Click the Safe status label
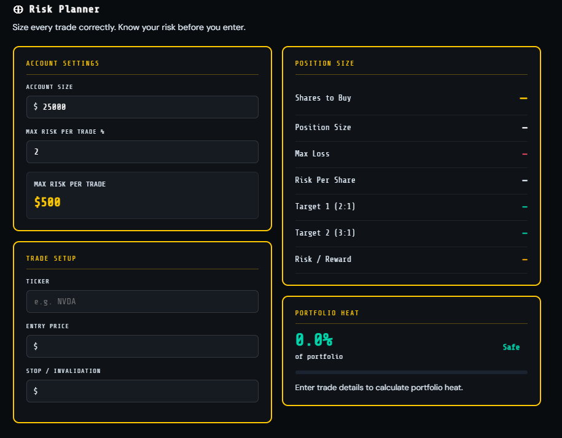Image resolution: width=562 pixels, height=438 pixels. pyautogui.click(x=511, y=347)
